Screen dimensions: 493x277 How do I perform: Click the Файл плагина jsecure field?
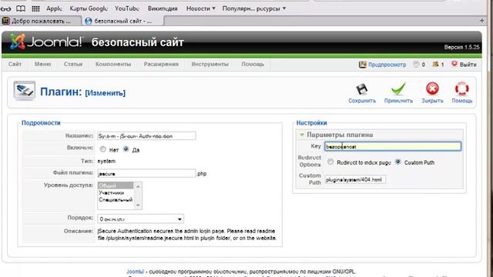point(146,173)
